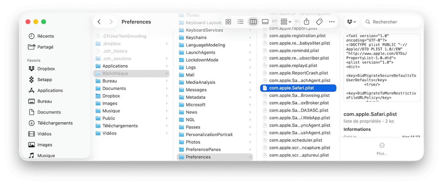The width and height of the screenshot is (443, 186).
Task: Switch to list view
Action: (x=240, y=22)
